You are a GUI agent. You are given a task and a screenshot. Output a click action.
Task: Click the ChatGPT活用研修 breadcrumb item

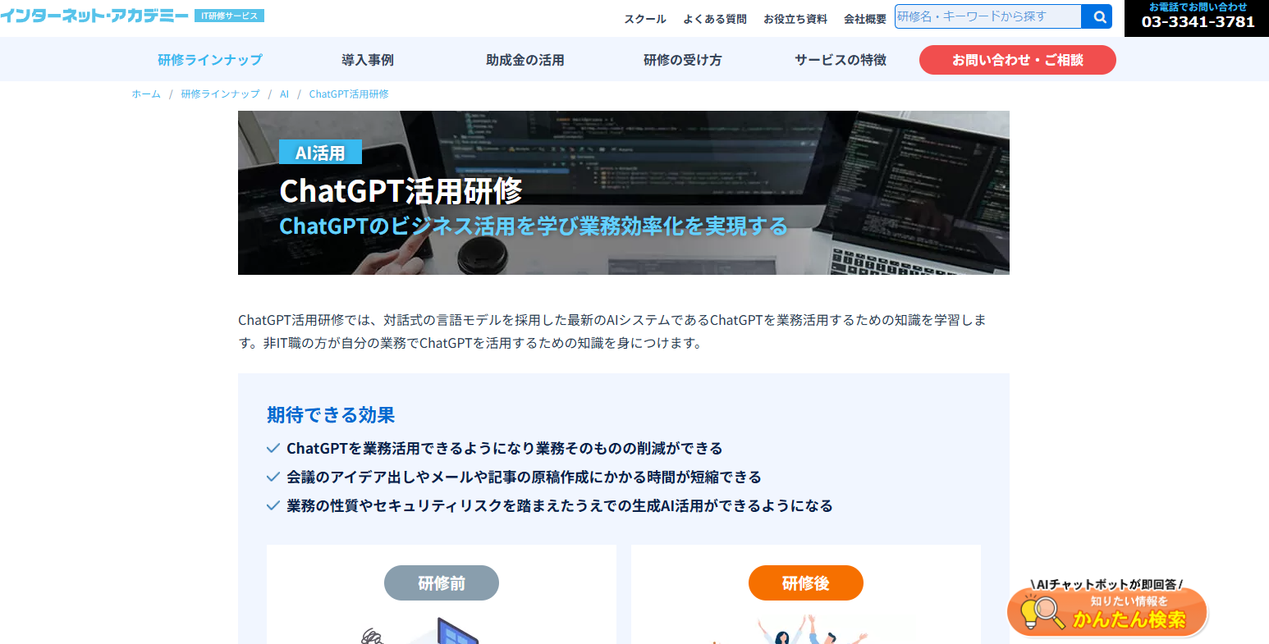[x=349, y=94]
